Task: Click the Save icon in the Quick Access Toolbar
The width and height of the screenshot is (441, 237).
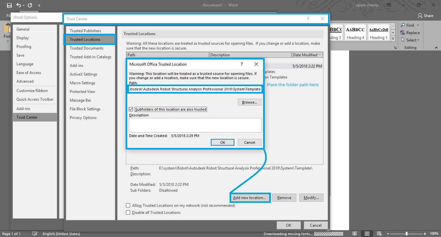Action: [9, 5]
